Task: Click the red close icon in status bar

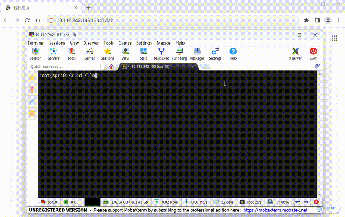Action: 317,202
